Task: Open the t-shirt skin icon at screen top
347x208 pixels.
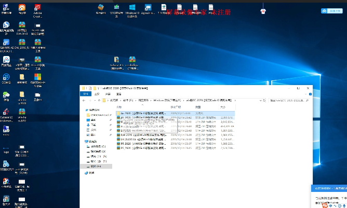Action: click(263, 11)
